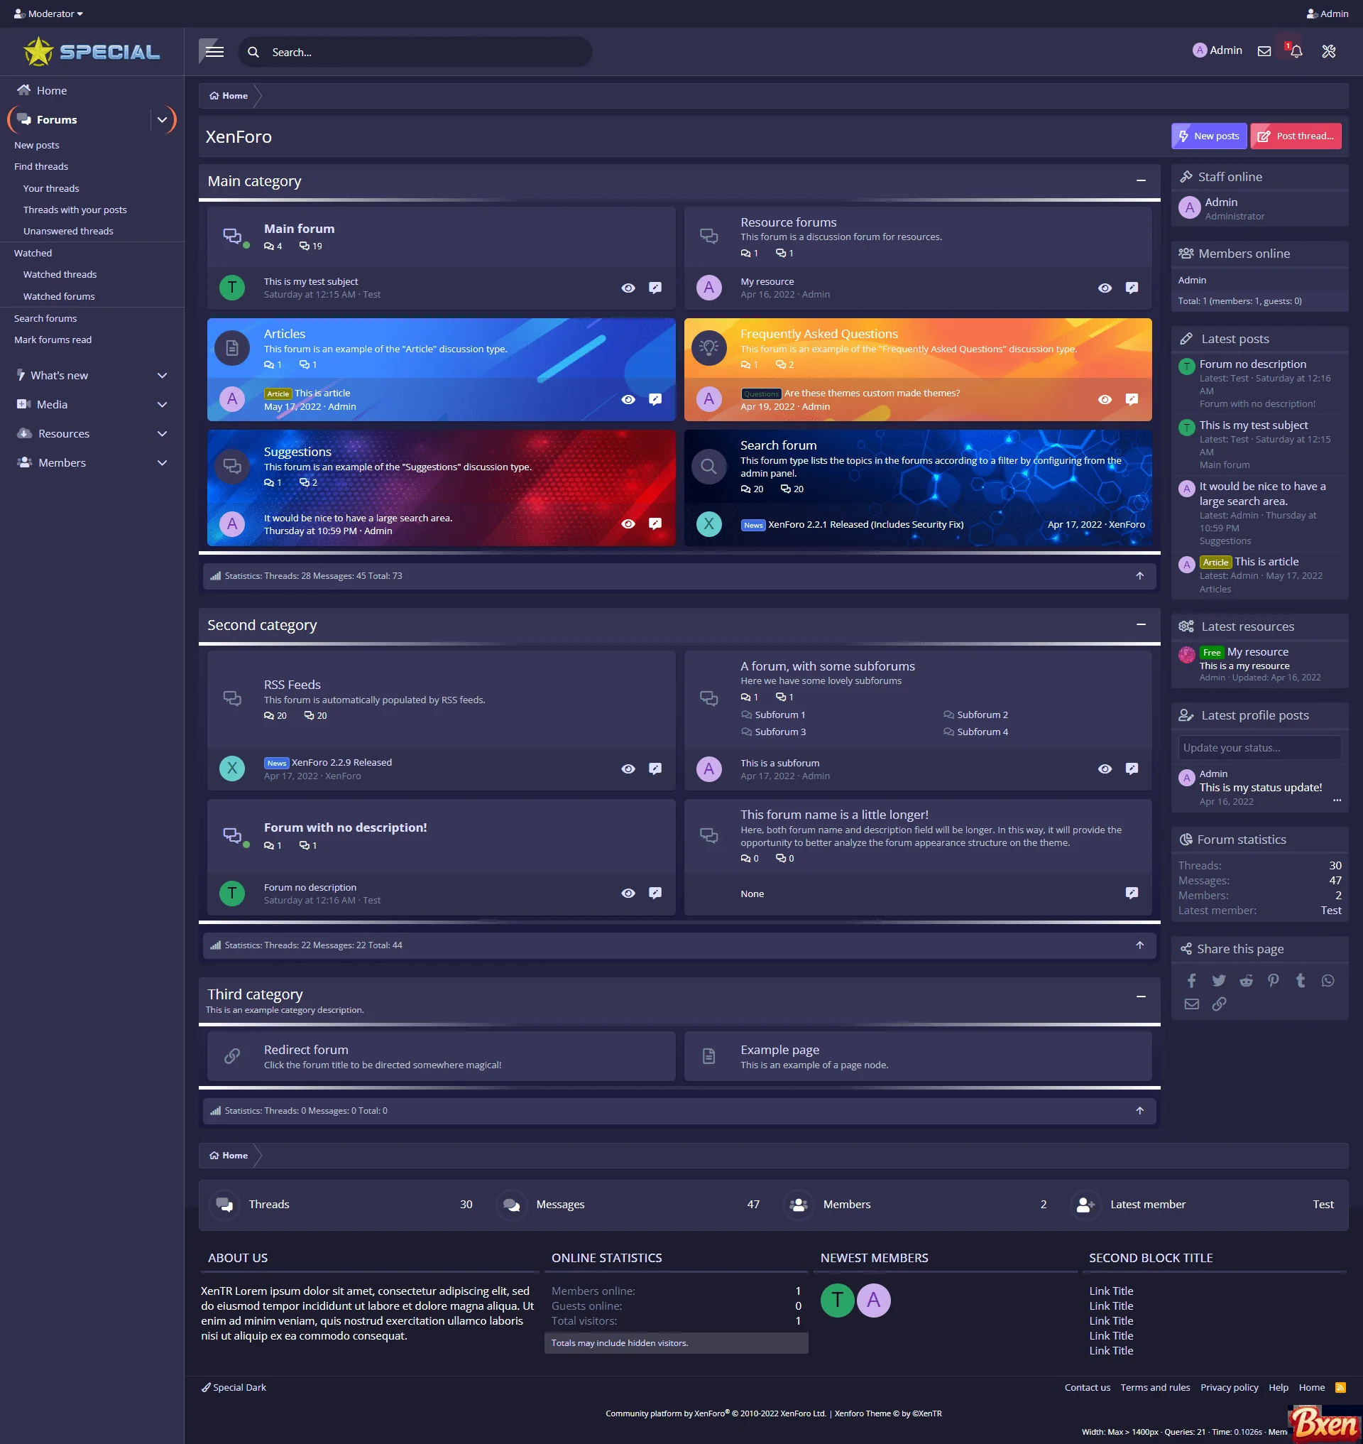This screenshot has height=1444, width=1363.
Task: Open the Moderator dropdown at top left
Action: tap(48, 13)
